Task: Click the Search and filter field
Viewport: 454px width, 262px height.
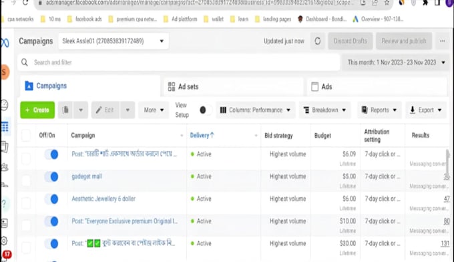Action: tap(179, 62)
